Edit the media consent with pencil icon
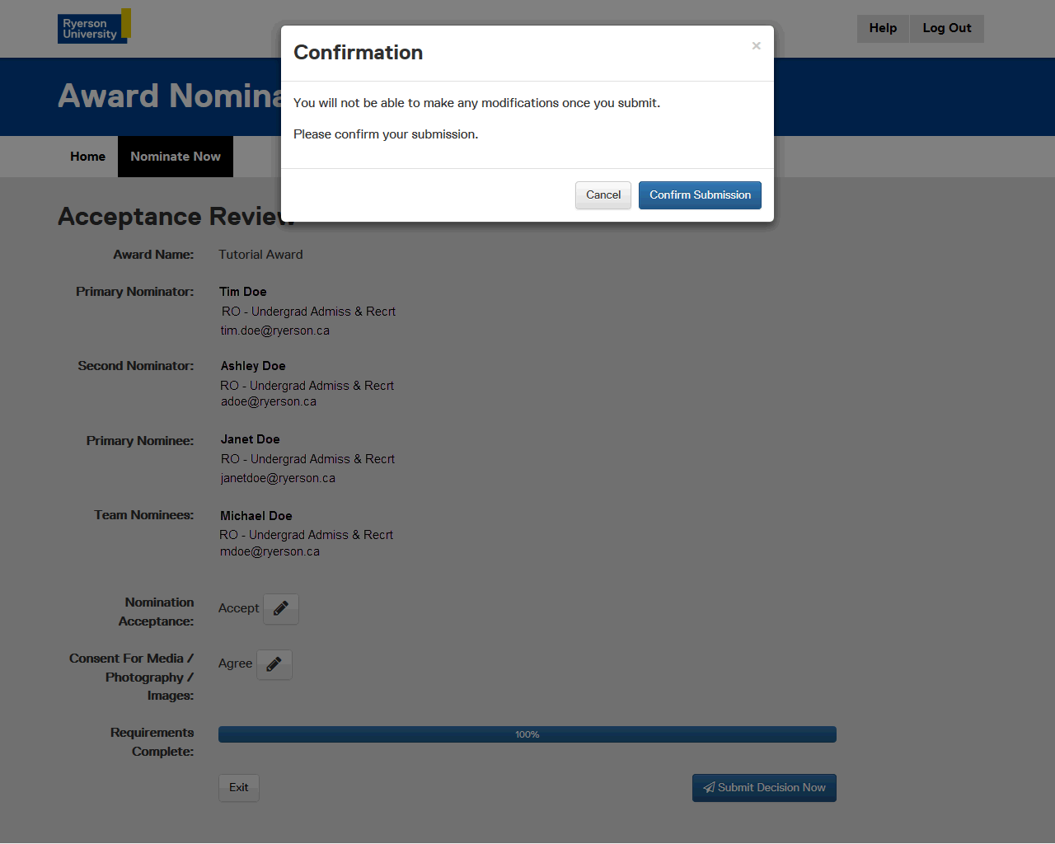 [x=274, y=664]
